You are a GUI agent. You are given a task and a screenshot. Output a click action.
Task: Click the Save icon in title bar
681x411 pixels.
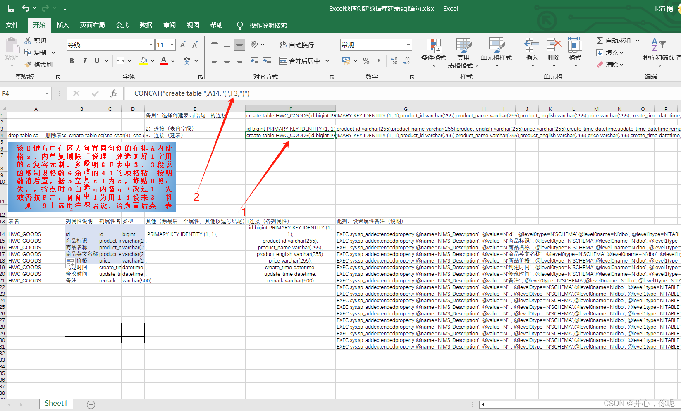11,8
